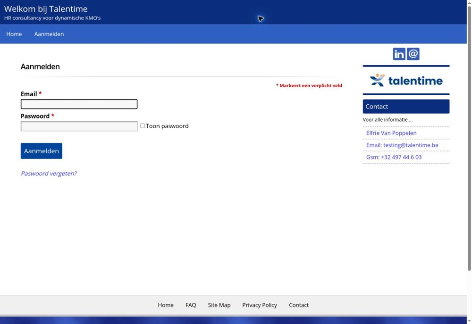Click the Contact sidebar heading
Screen dimensions: 472x324
pyautogui.click(x=406, y=107)
